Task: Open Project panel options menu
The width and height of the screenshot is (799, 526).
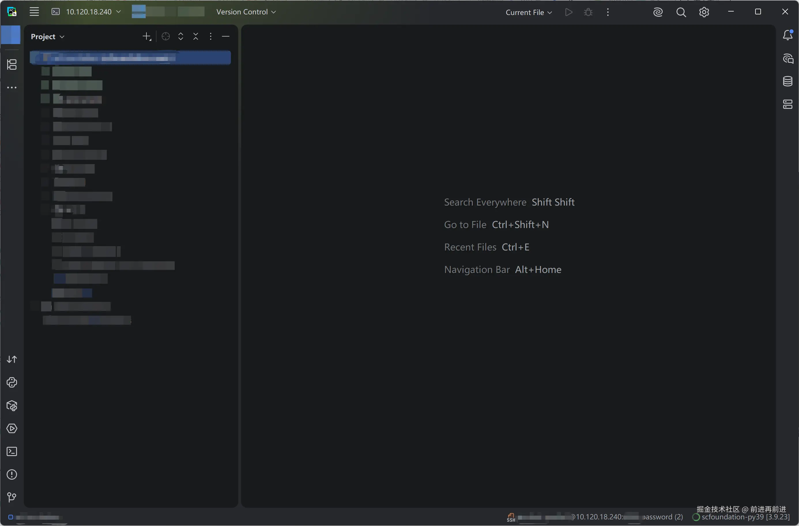Action: click(211, 36)
